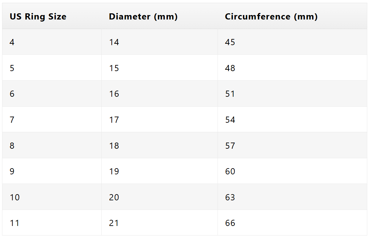Screen dimensions: 369x241
Task: Click the diameter 17 value
Action: [114, 120]
